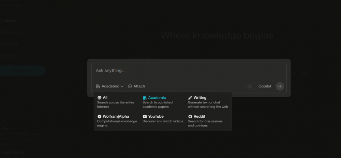Viewport: 341px width, 158px height.
Task: Select the All globe icon focus option
Action: tap(99, 98)
